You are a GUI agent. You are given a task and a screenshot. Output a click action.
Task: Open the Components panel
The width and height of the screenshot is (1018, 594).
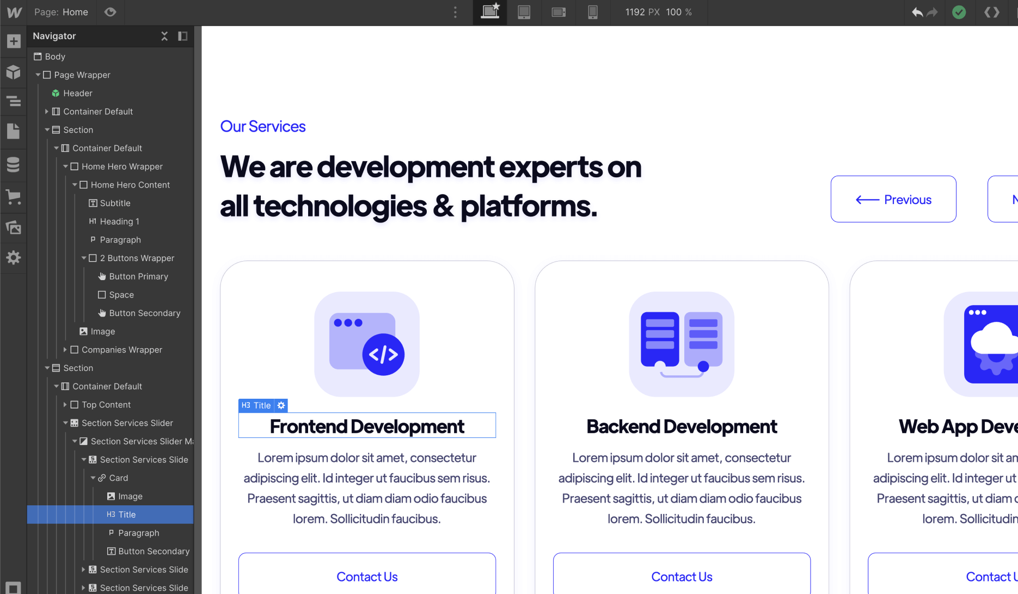pos(13,72)
